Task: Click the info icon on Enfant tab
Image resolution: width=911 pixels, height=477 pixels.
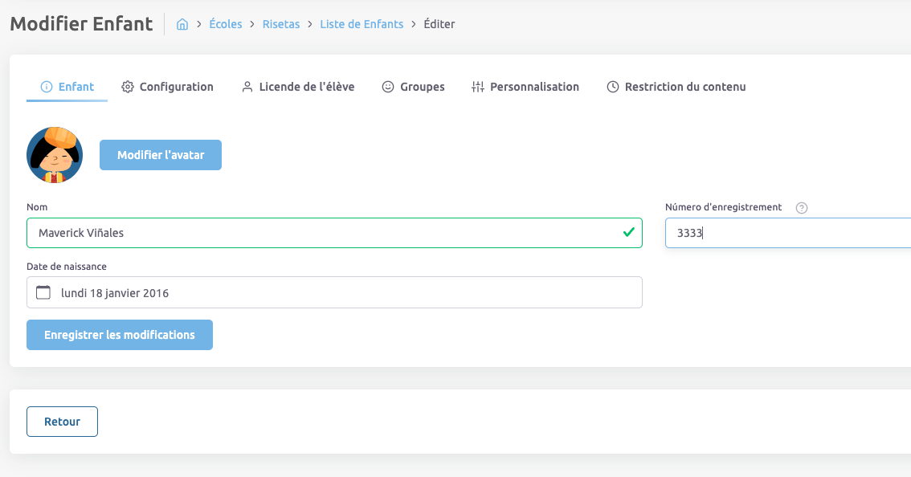Action: click(47, 87)
